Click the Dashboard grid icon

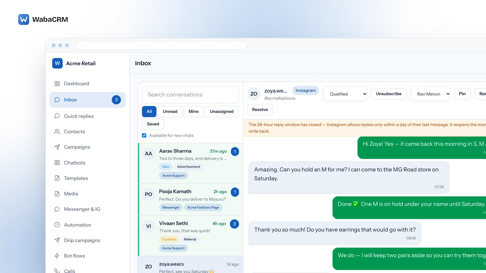[x=57, y=84]
